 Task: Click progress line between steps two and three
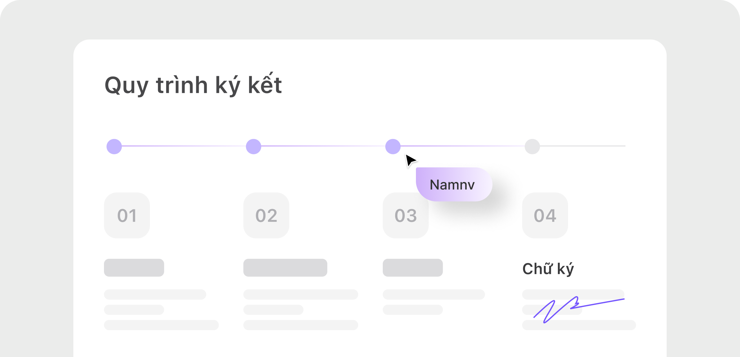click(x=323, y=146)
